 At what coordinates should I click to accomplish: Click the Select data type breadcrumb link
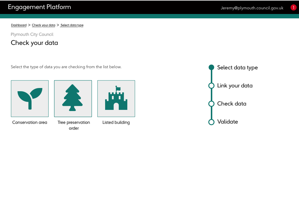pyautogui.click(x=72, y=25)
